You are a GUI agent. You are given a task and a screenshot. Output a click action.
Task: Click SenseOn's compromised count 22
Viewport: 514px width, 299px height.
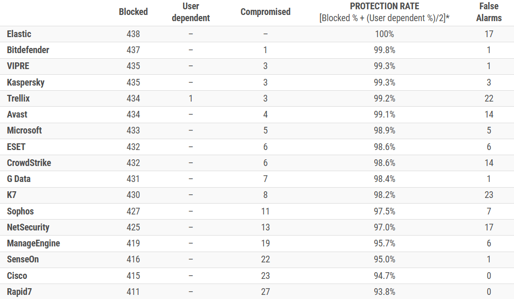[266, 259]
